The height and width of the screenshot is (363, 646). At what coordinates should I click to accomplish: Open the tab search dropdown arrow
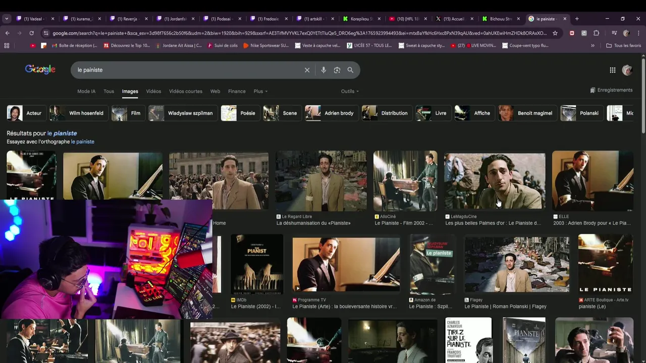coord(7,19)
